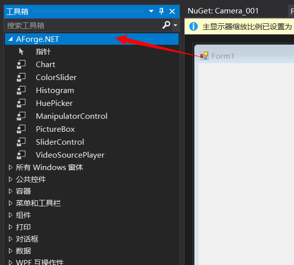Click the SliderControl icon

[21, 142]
